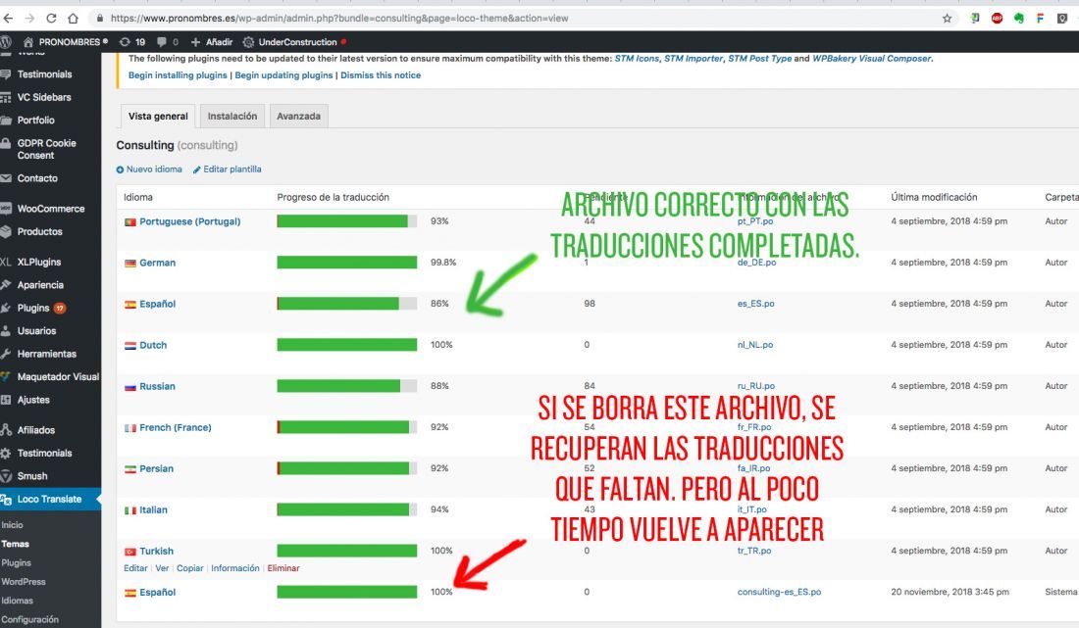This screenshot has width=1079, height=628.
Task: Sort by Última modificación column header
Action: [934, 197]
